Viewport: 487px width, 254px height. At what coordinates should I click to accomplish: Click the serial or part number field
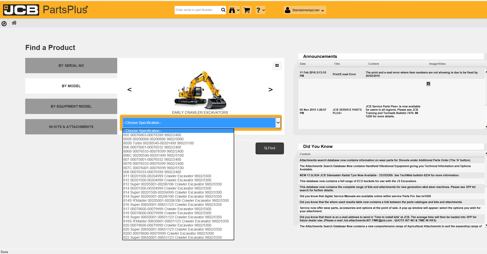click(196, 10)
